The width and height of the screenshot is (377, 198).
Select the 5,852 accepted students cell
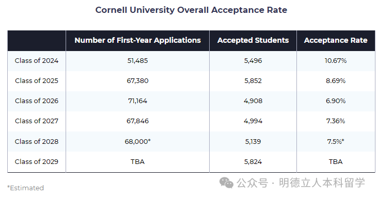click(x=253, y=81)
